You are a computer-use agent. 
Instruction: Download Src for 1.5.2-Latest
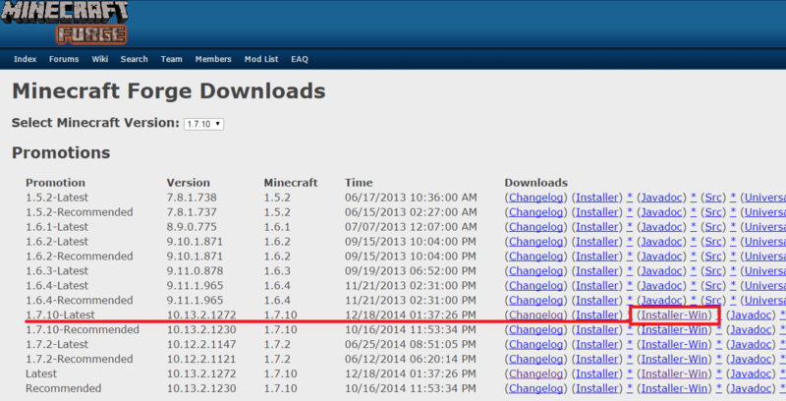click(x=713, y=198)
